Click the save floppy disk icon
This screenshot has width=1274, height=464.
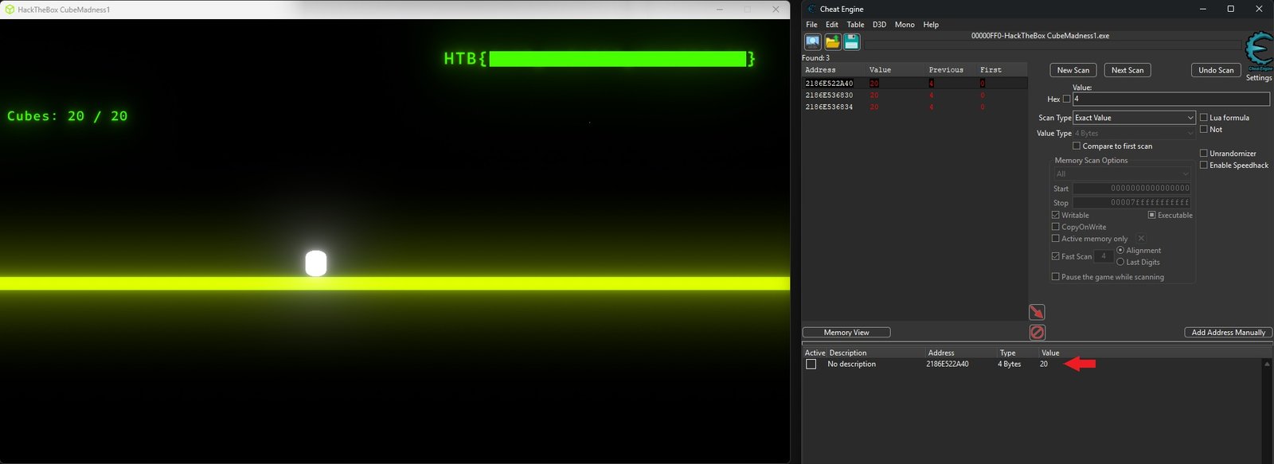(x=852, y=42)
